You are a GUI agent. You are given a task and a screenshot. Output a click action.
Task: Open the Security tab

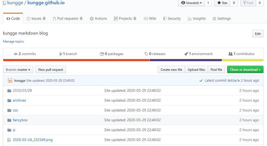click(172, 18)
